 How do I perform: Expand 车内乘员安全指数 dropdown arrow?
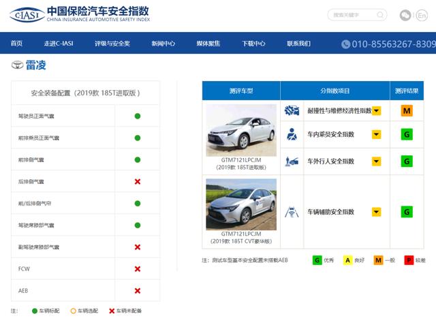[376, 134]
